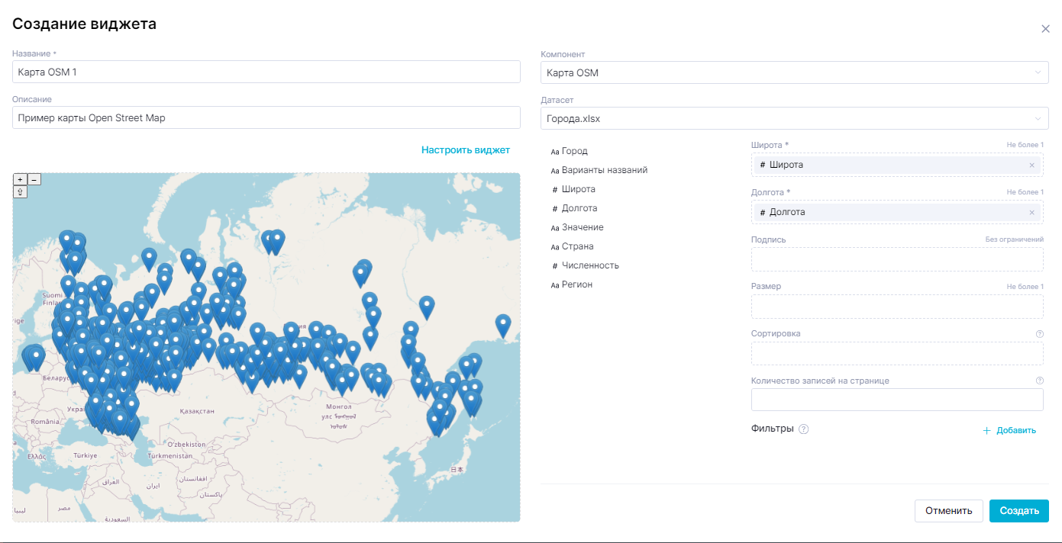This screenshot has height=543, width=1062.
Task: Zoom in on the map
Action: [20, 179]
